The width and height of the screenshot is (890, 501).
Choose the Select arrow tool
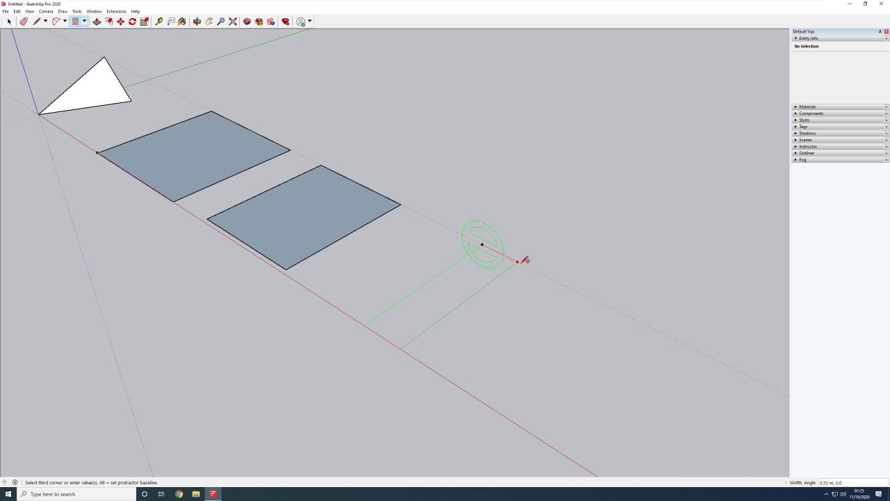(x=9, y=22)
